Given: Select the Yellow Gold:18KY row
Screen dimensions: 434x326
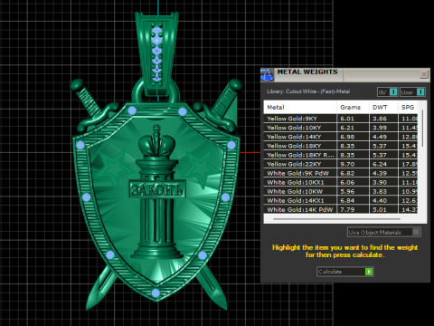Looking at the screenshot, I should pyautogui.click(x=341, y=146).
